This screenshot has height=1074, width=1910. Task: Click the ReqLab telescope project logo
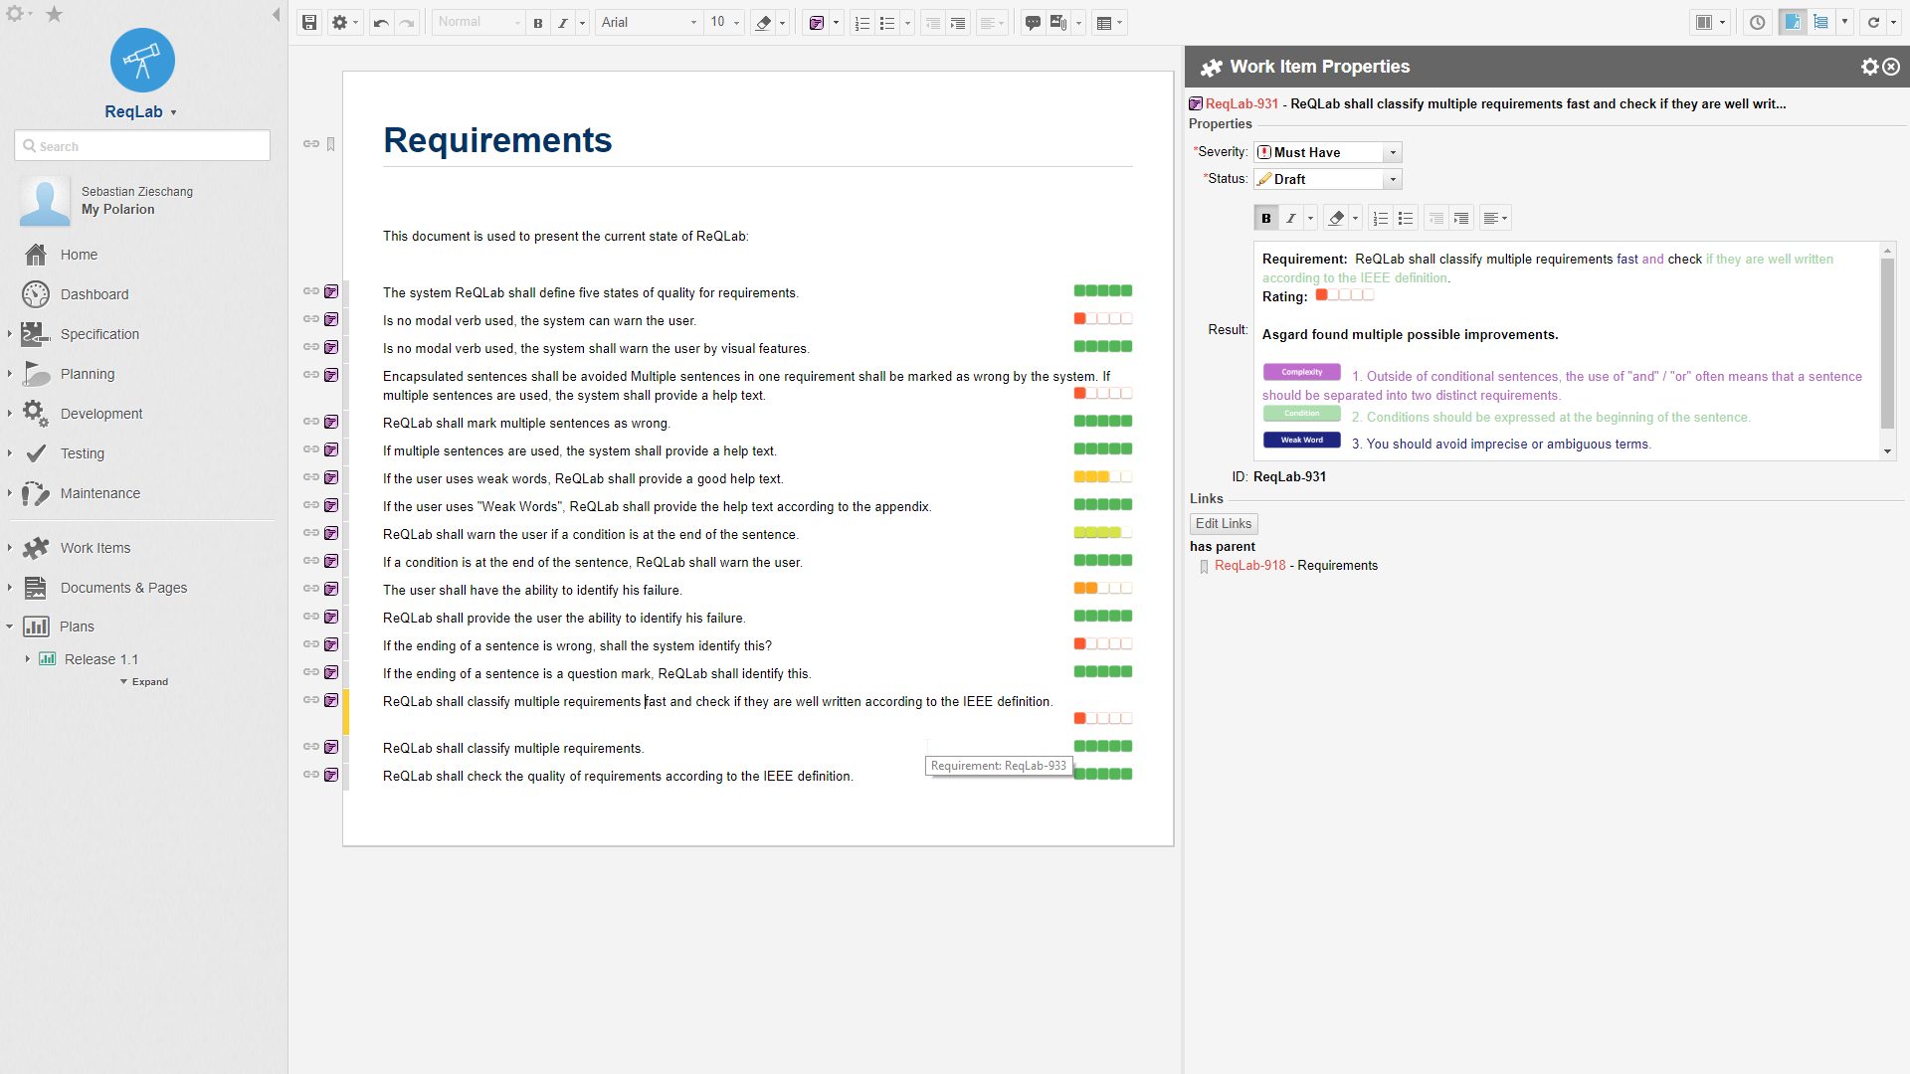(x=142, y=61)
